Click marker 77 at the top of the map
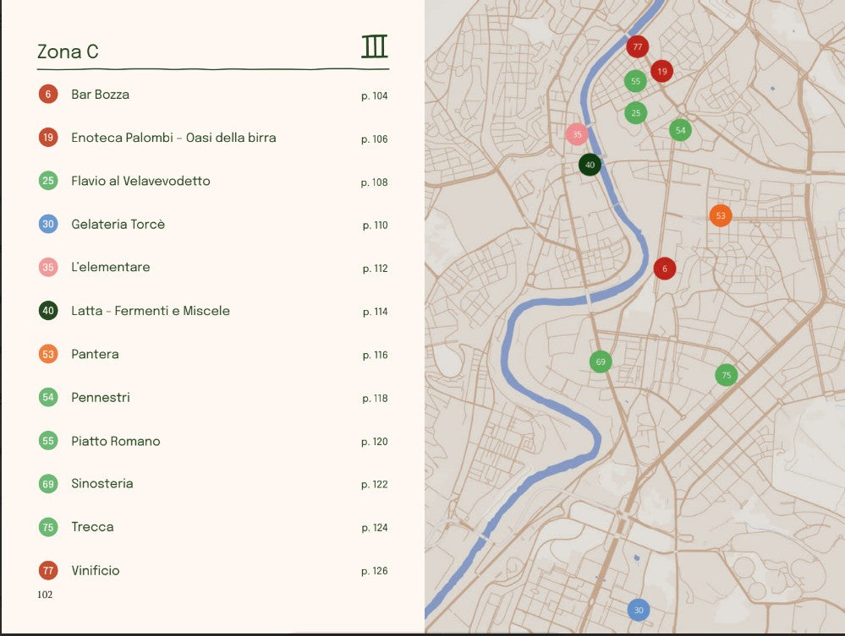The height and width of the screenshot is (636, 845). click(636, 47)
